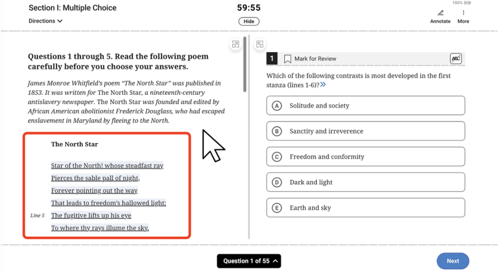Select option B Sanctity and irreverence

366,131
